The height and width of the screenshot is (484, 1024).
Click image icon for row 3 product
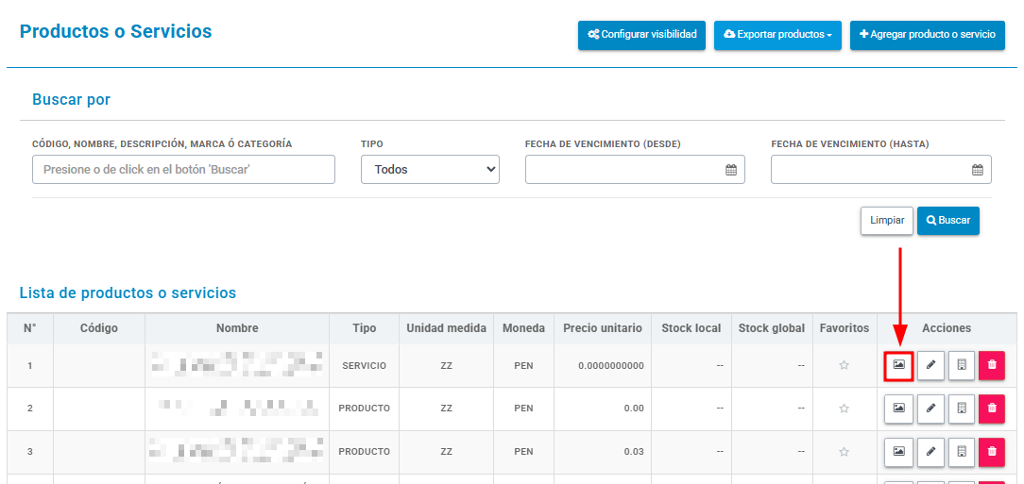(898, 451)
